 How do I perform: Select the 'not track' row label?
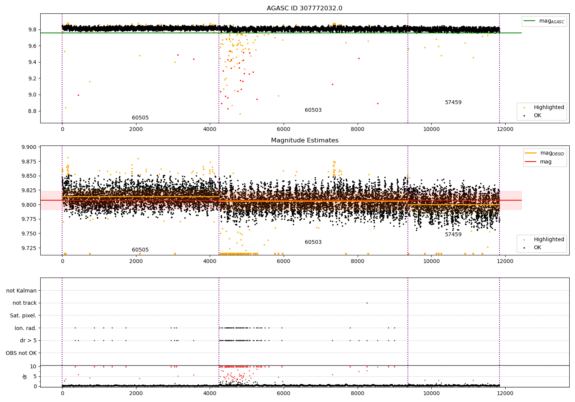[25, 303]
